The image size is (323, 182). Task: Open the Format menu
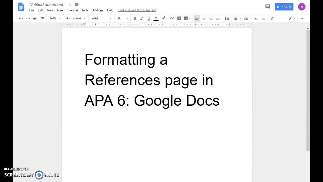(x=73, y=10)
